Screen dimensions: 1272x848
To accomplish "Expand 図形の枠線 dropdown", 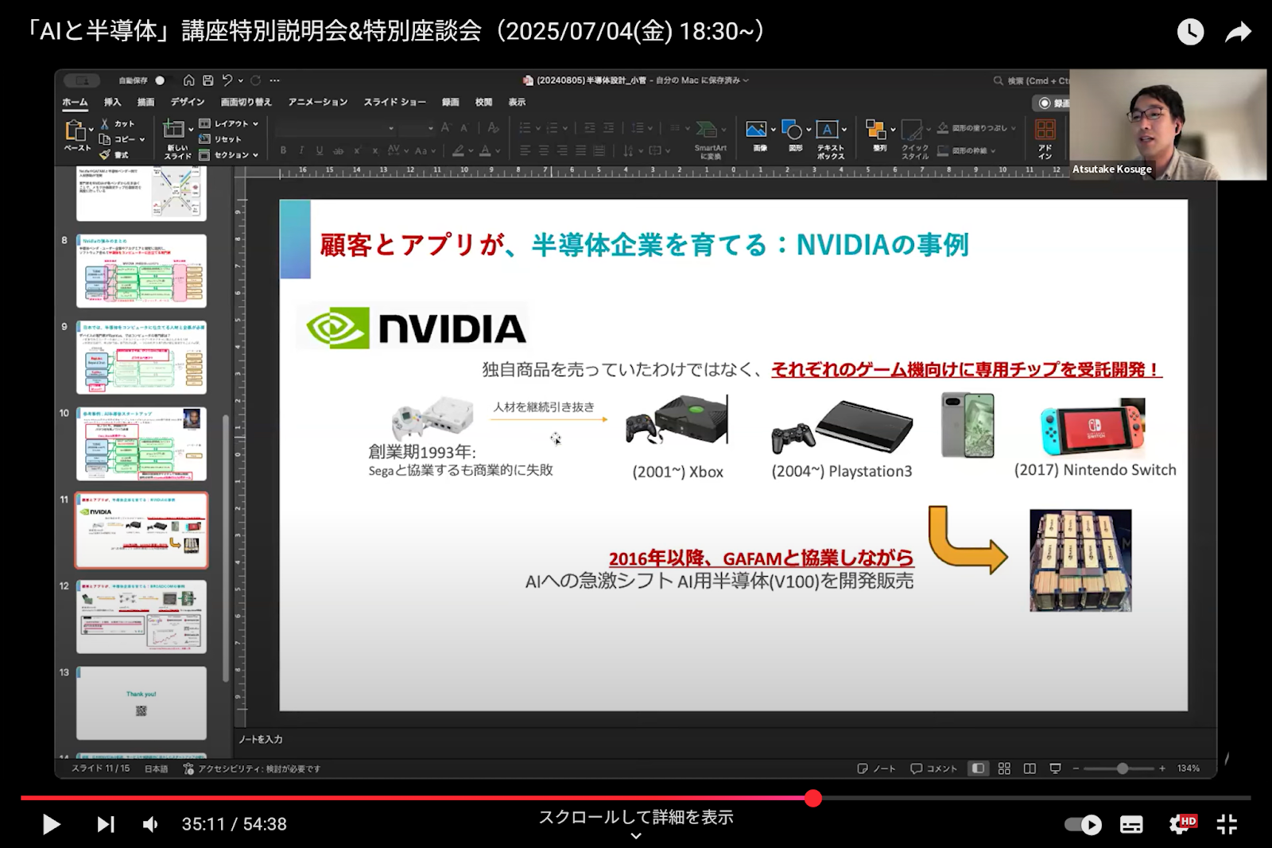I will tap(993, 150).
